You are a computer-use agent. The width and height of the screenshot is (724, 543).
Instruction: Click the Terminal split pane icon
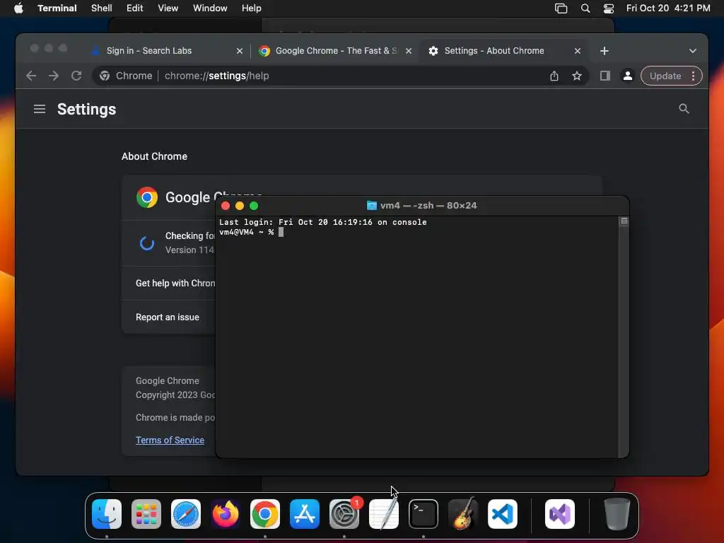[624, 221]
